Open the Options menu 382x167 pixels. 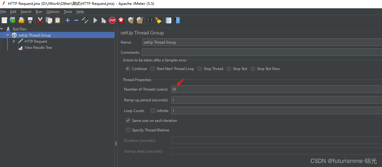[x=53, y=12]
